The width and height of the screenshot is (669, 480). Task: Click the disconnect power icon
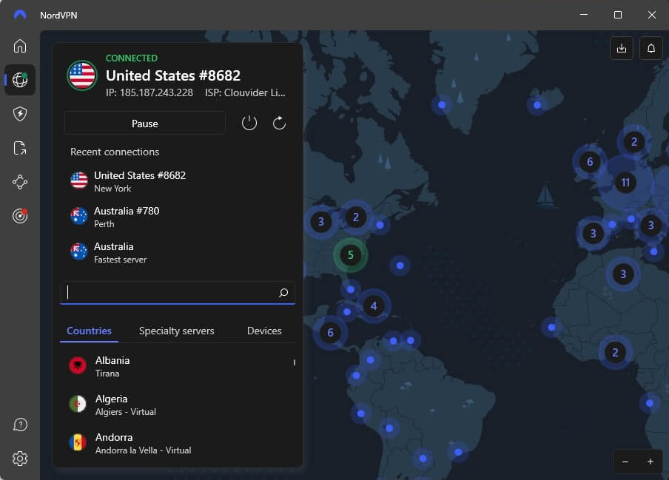point(249,124)
